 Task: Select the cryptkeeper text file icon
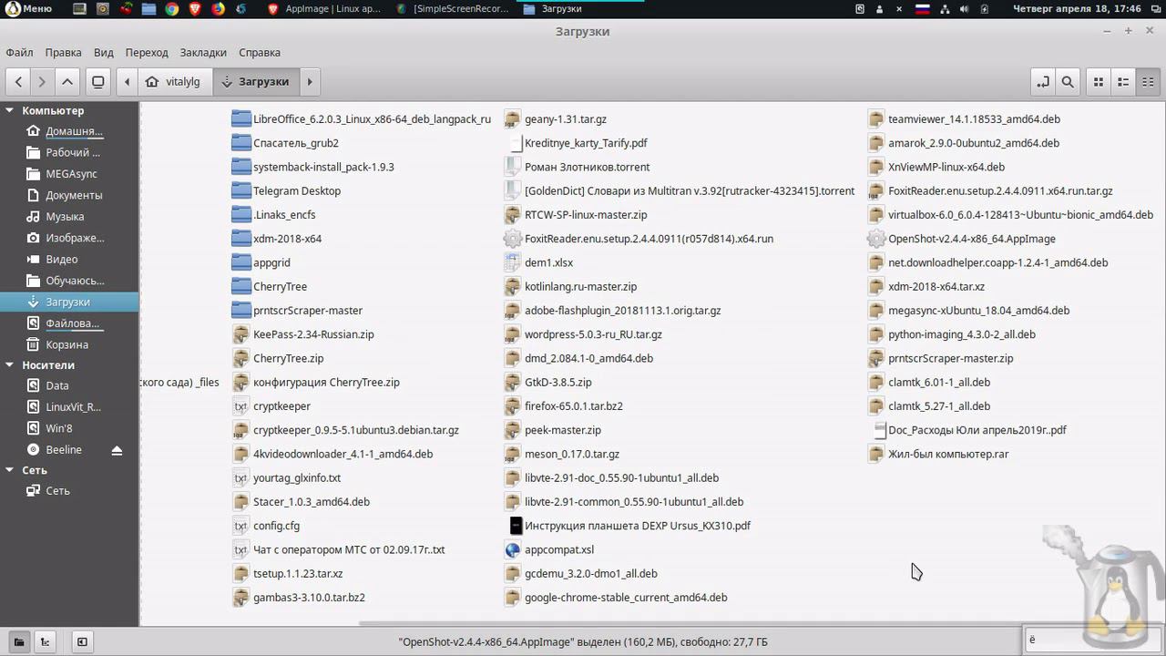240,406
